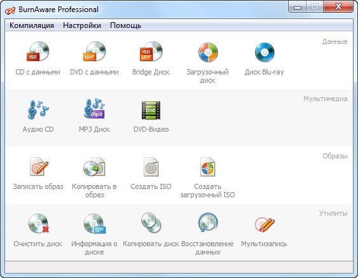This screenshot has height=278, width=358.
Task: Click the 'Восстановление данных' text label
Action: 207,248
